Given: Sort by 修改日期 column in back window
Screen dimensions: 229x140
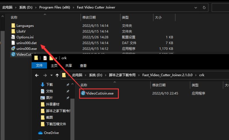Looking at the screenshot, I should tap(89, 17).
